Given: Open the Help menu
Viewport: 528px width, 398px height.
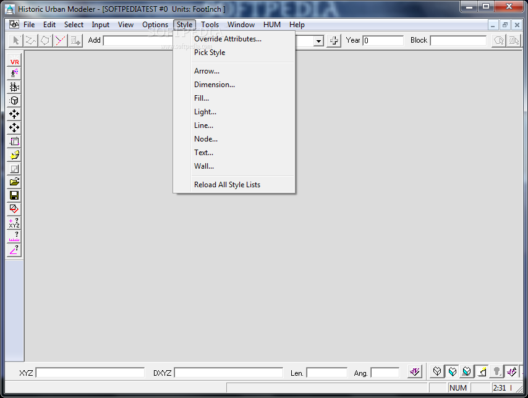Looking at the screenshot, I should [297, 25].
